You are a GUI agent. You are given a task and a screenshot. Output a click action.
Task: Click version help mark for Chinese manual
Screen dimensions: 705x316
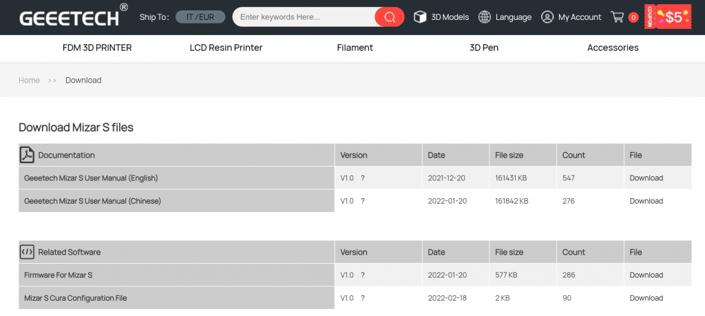coord(362,201)
